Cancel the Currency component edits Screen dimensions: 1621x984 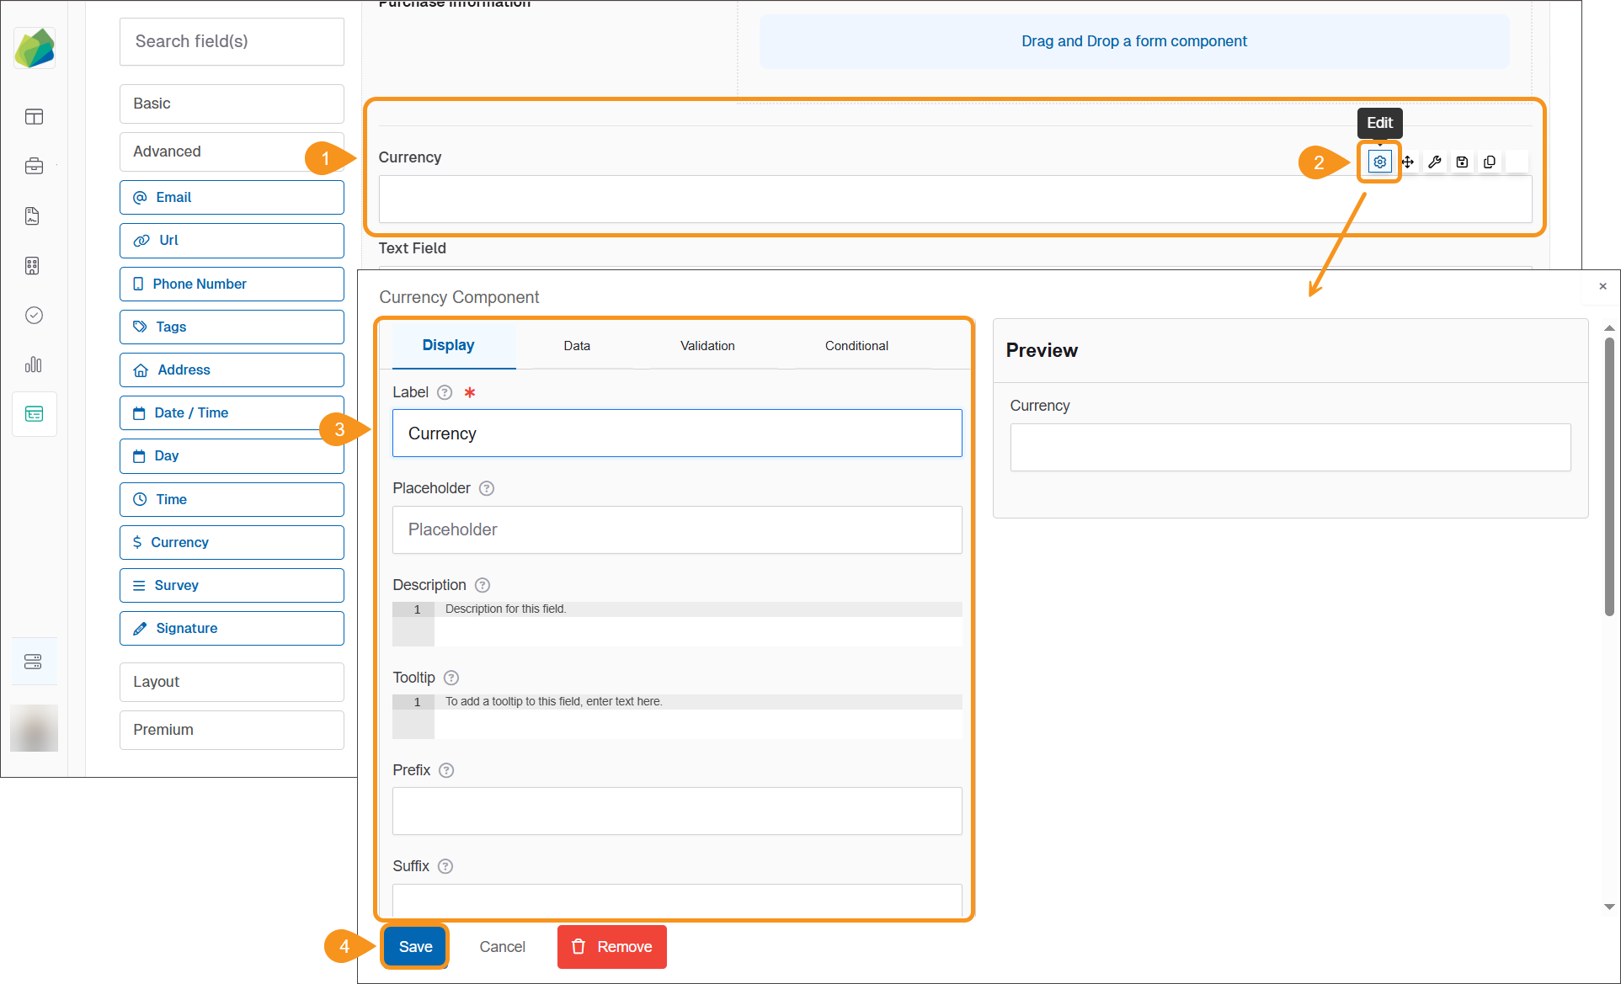point(502,946)
